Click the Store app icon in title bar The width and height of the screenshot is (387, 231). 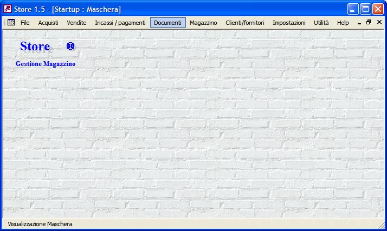(8, 9)
